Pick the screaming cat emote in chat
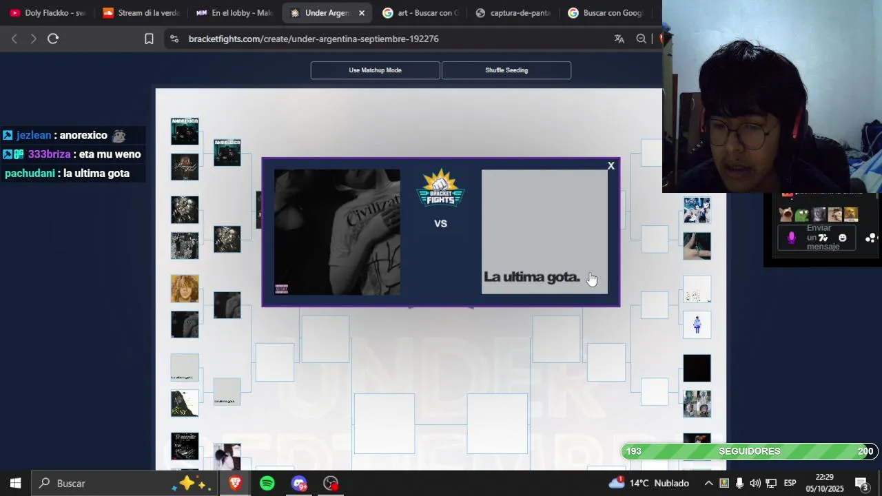882x496 pixels. click(786, 214)
